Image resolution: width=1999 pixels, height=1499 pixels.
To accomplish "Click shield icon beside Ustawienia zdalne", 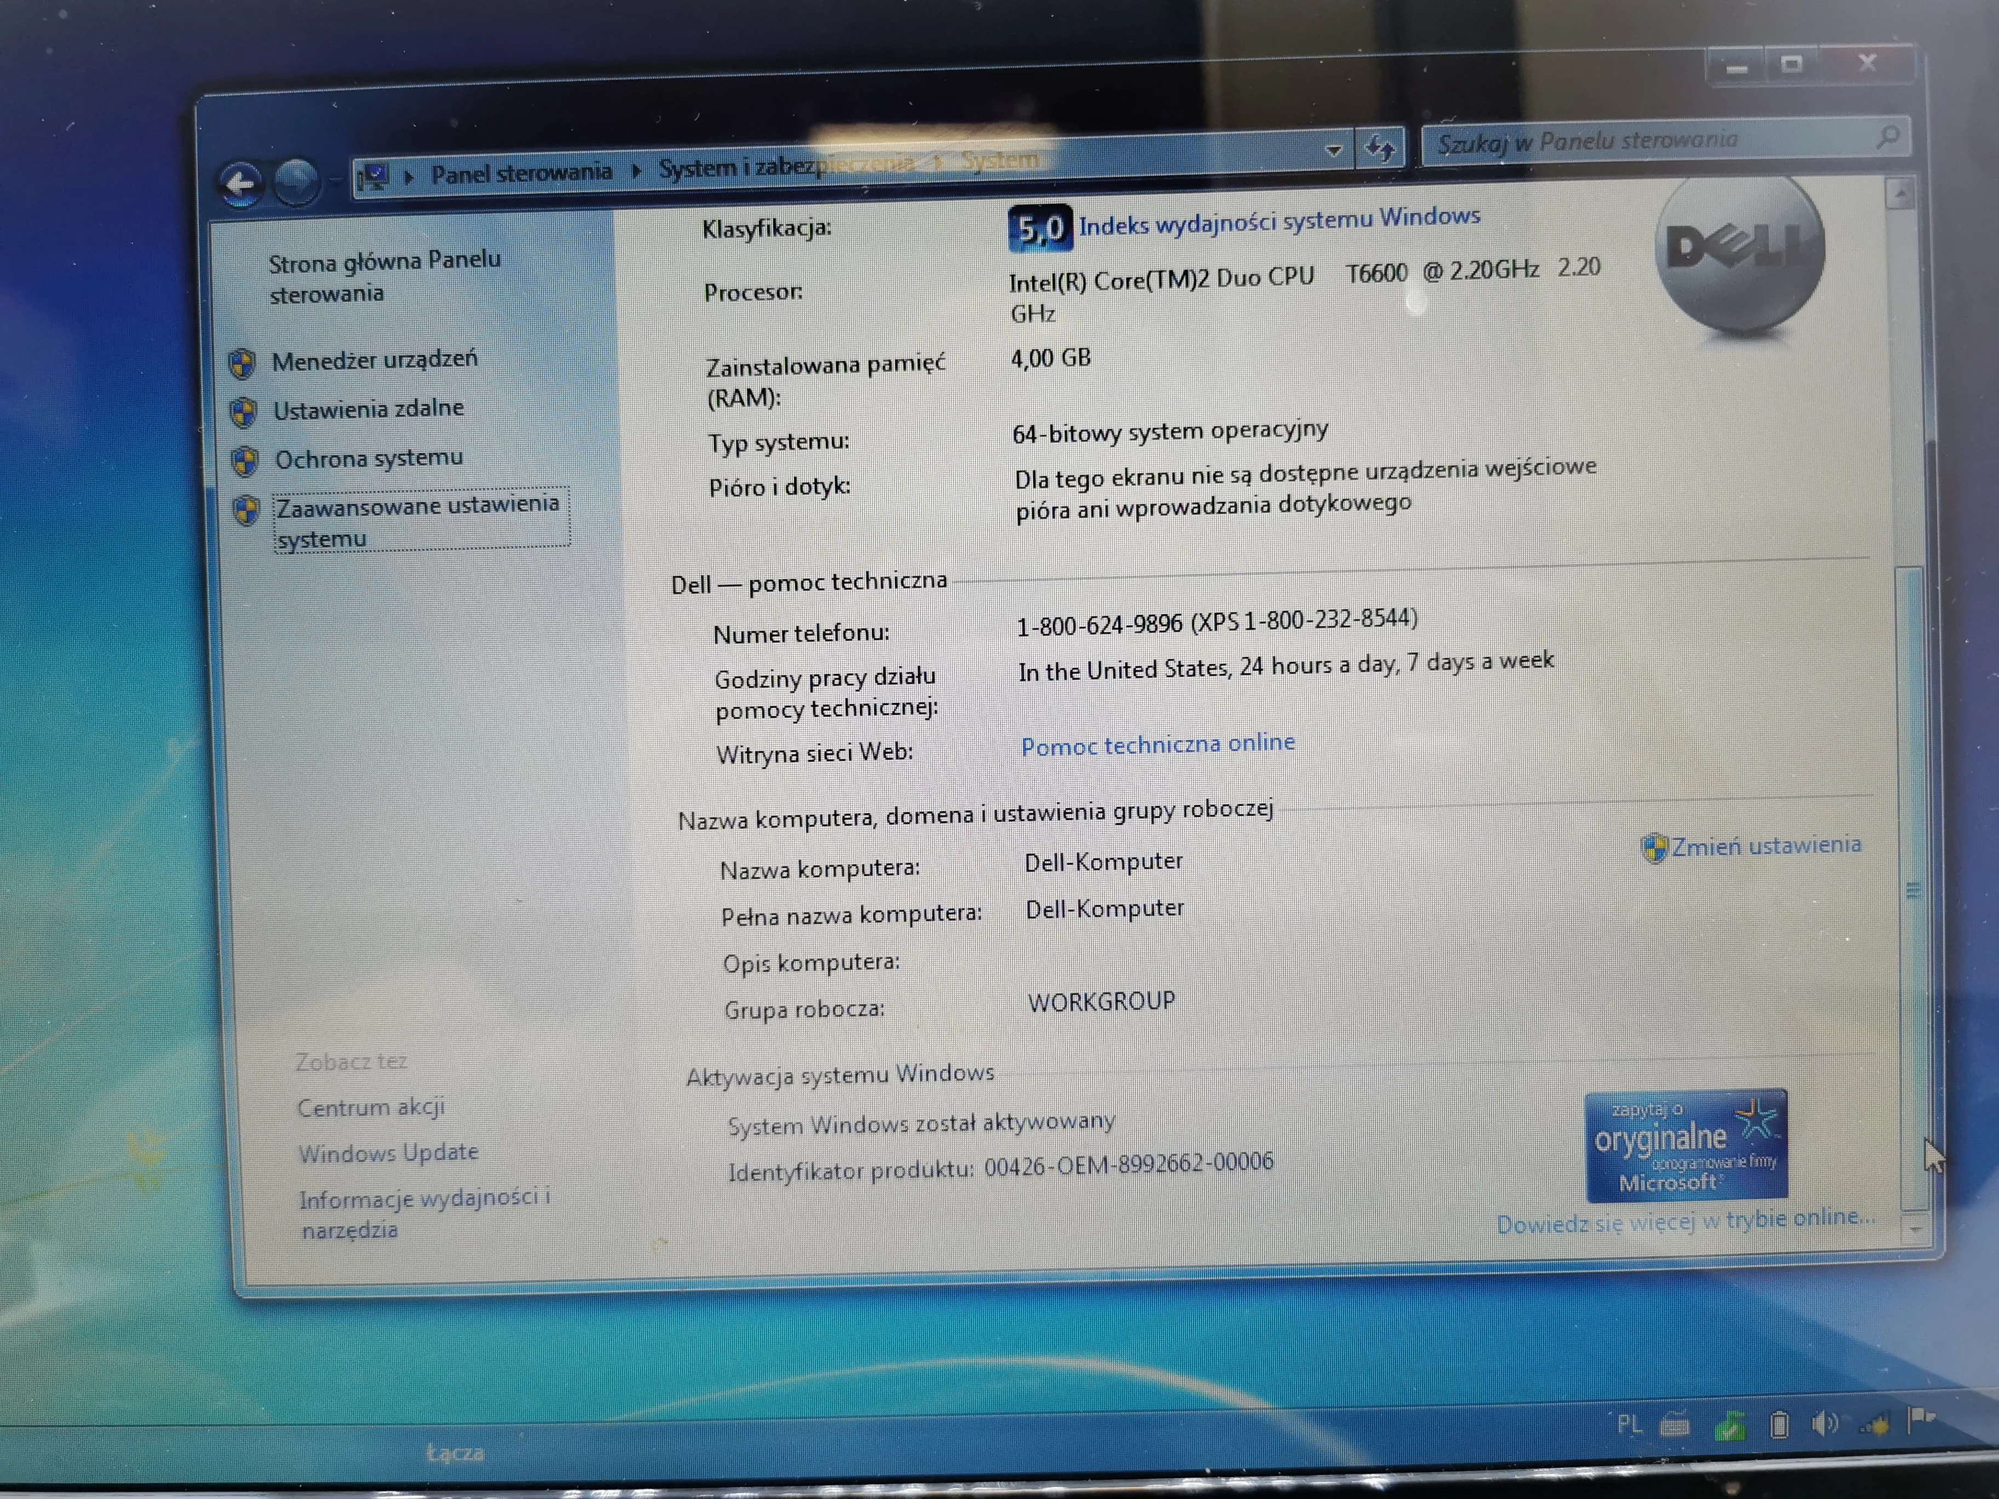I will [x=243, y=413].
